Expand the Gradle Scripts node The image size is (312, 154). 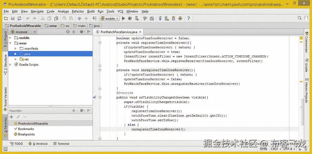click(x=10, y=65)
